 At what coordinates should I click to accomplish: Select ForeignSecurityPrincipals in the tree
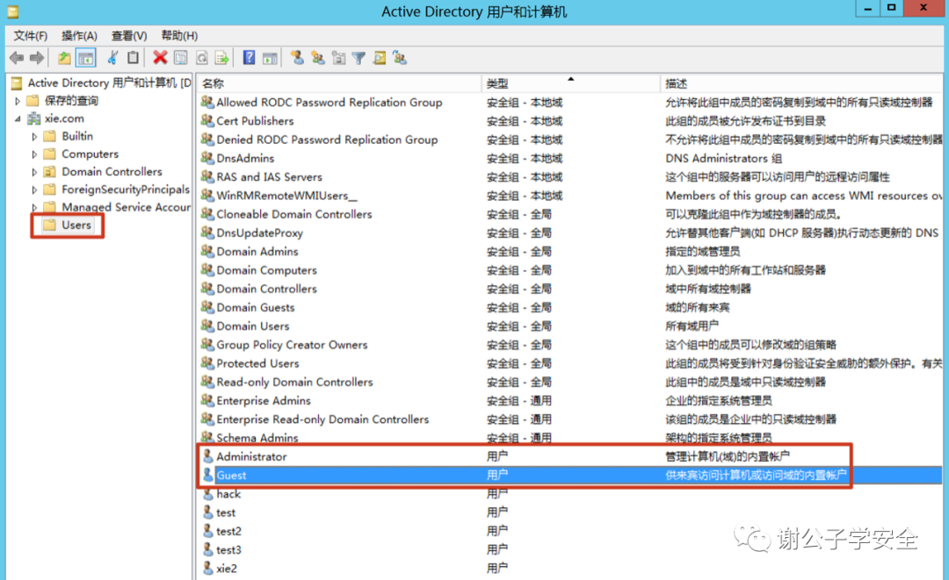(x=126, y=190)
